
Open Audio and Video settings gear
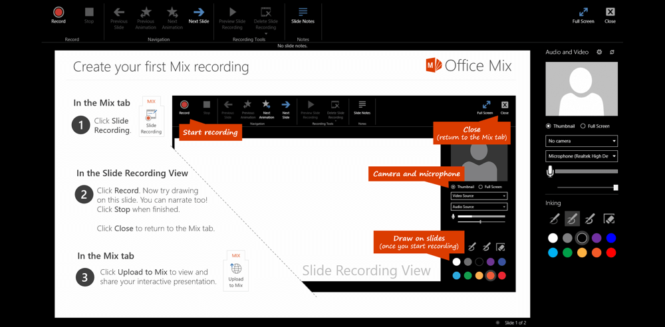pyautogui.click(x=599, y=52)
